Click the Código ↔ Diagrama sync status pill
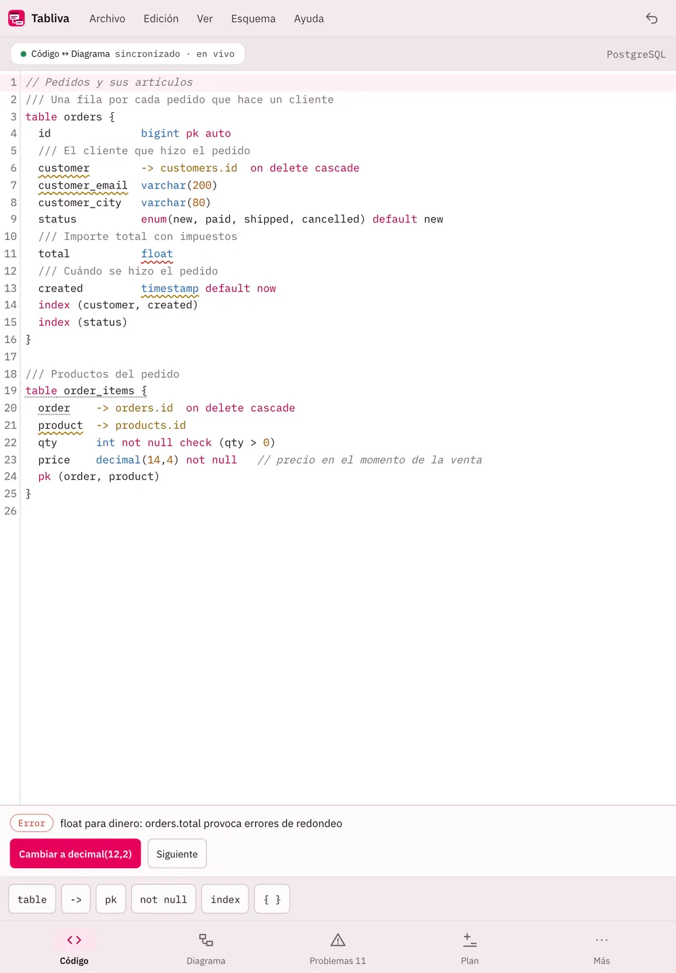676x973 pixels. click(x=128, y=54)
